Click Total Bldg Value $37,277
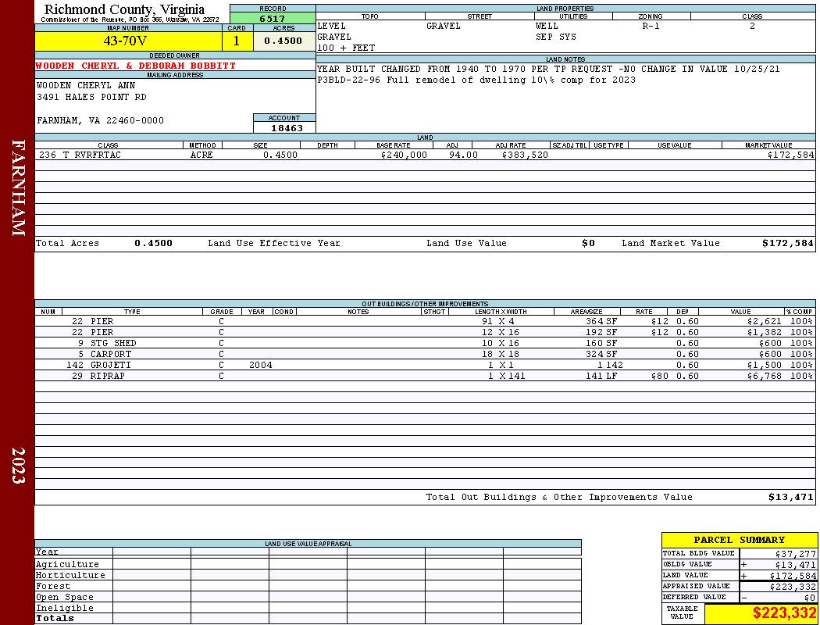 [x=796, y=554]
